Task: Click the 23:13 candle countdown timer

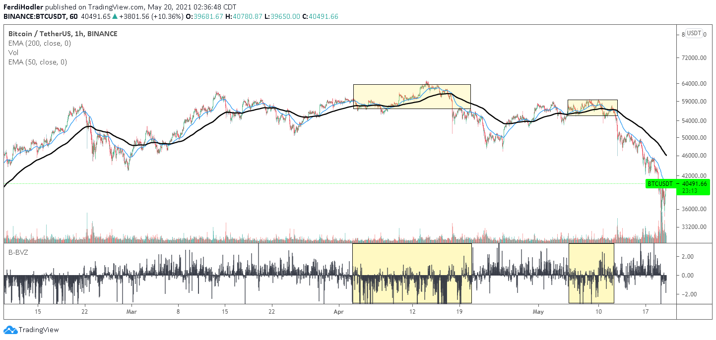Action: [690, 190]
